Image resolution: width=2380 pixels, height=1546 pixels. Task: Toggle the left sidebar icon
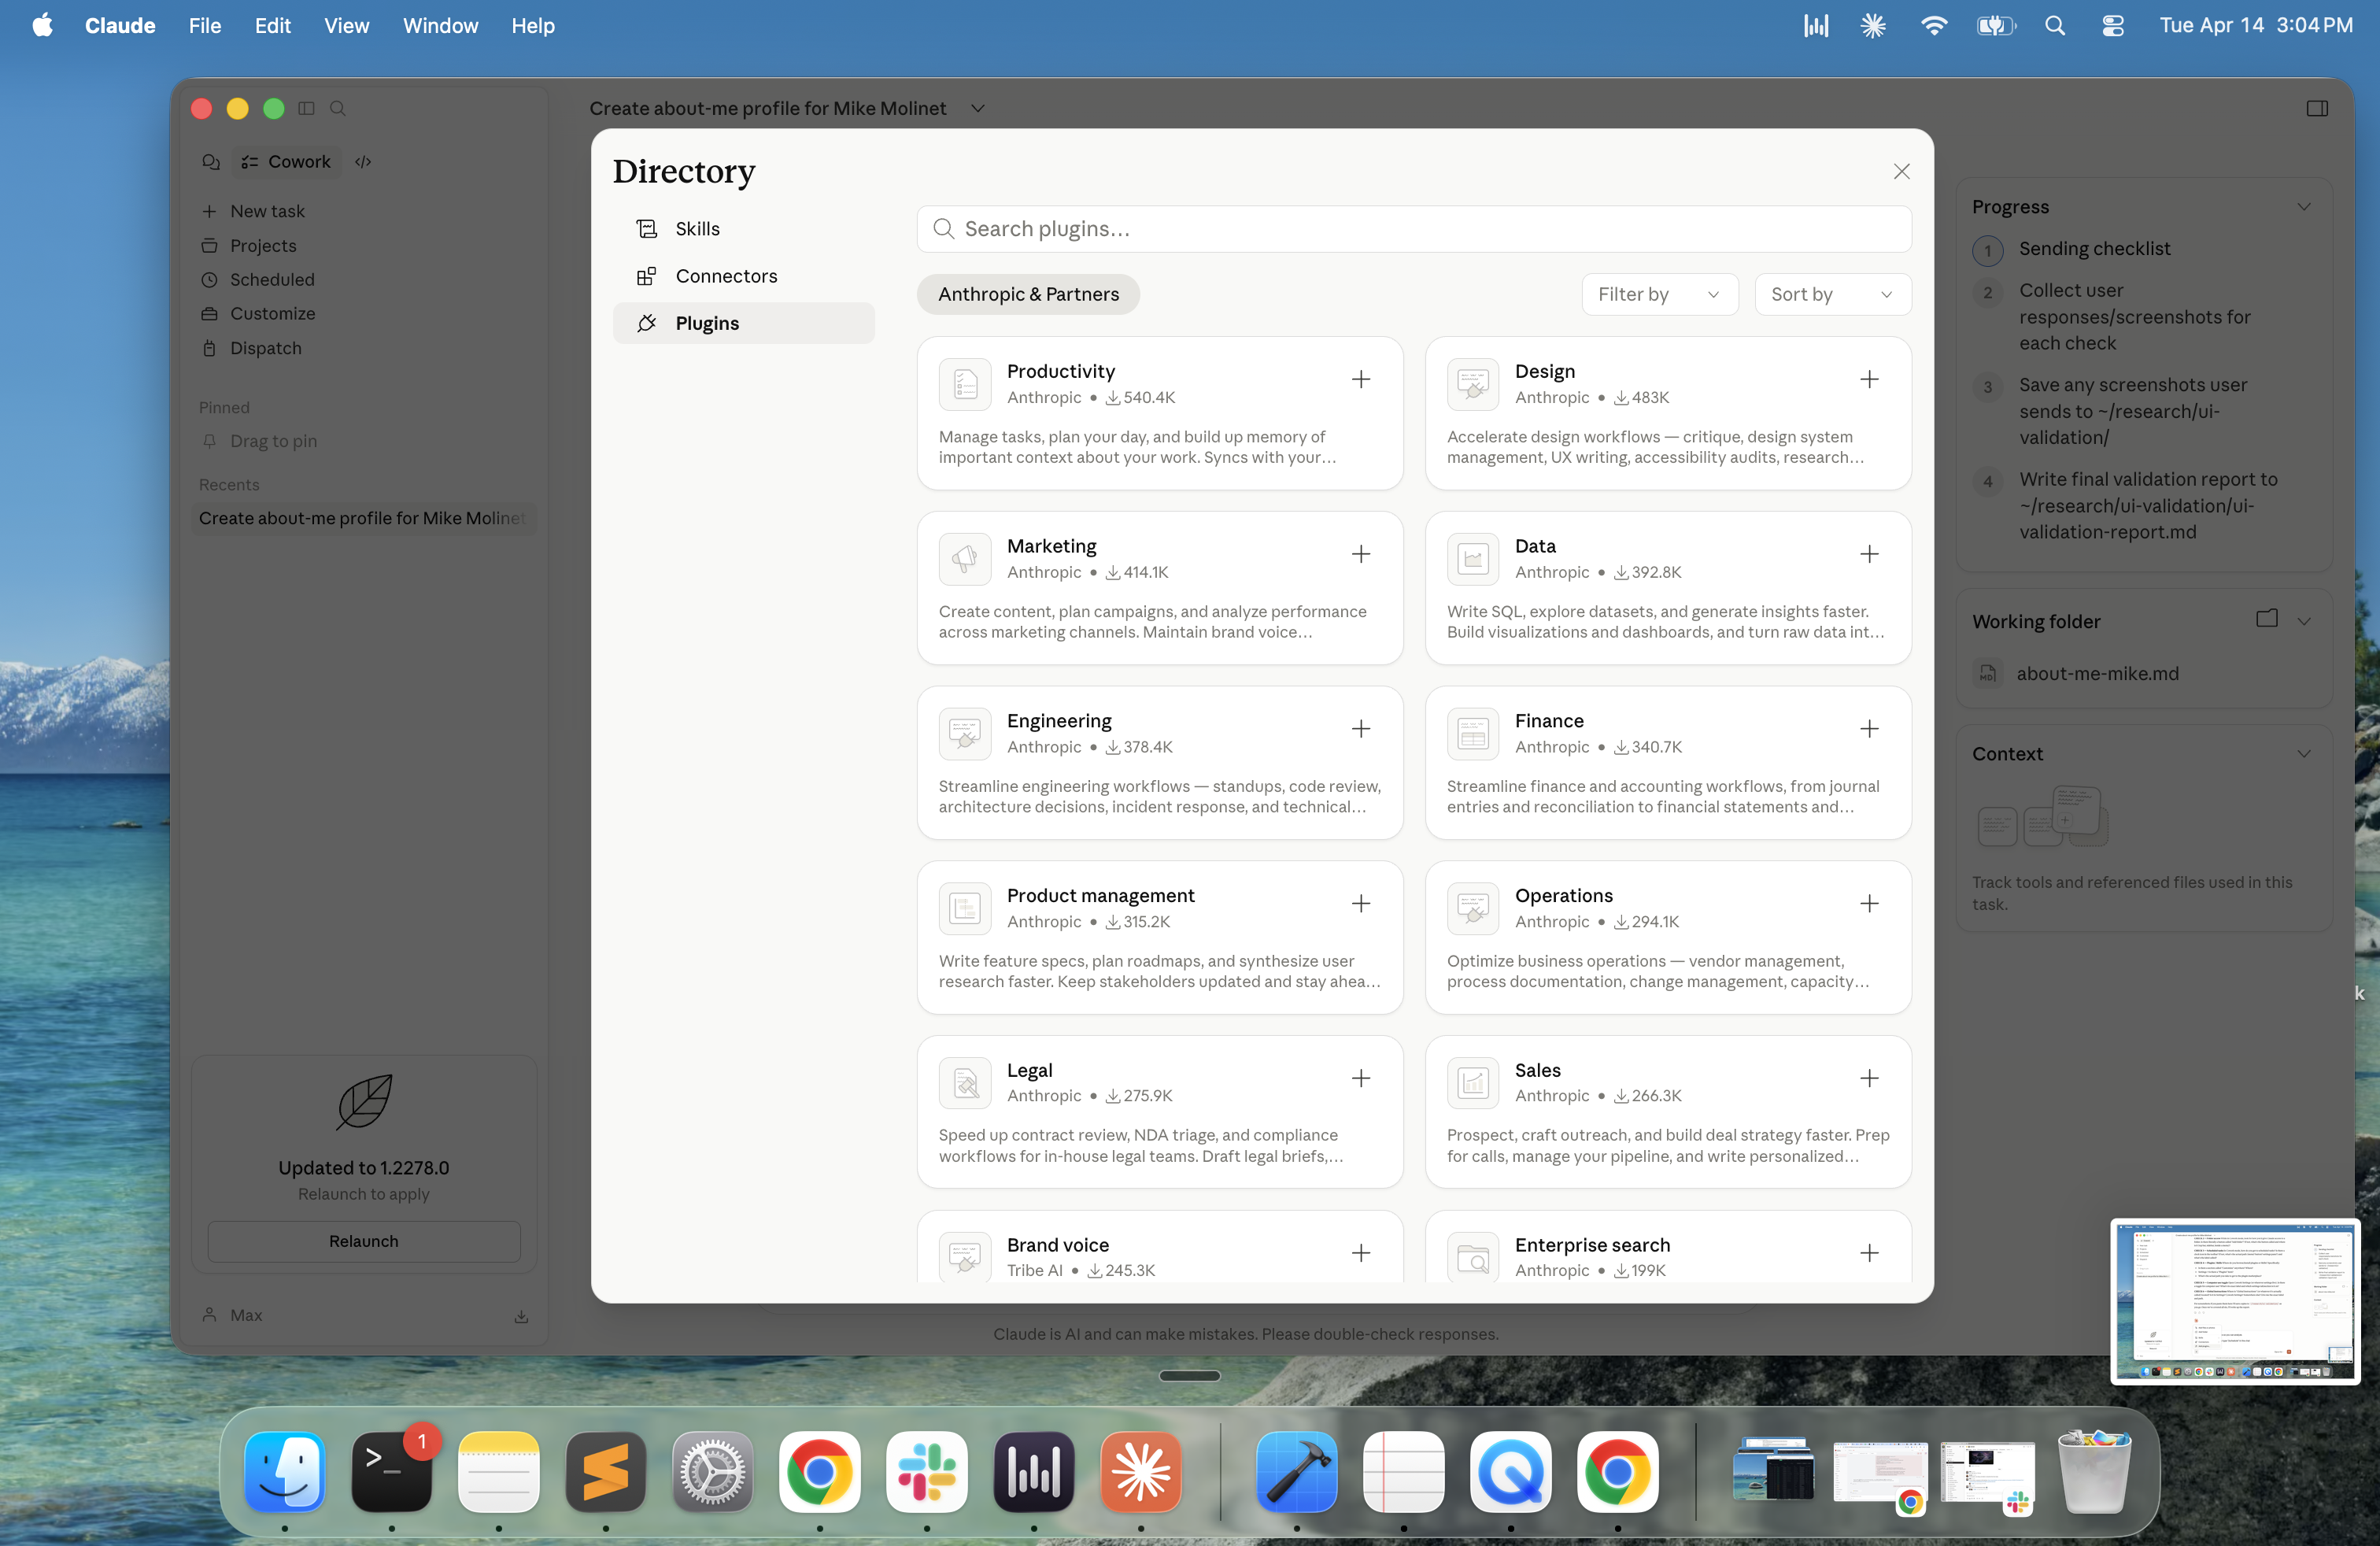coord(307,108)
